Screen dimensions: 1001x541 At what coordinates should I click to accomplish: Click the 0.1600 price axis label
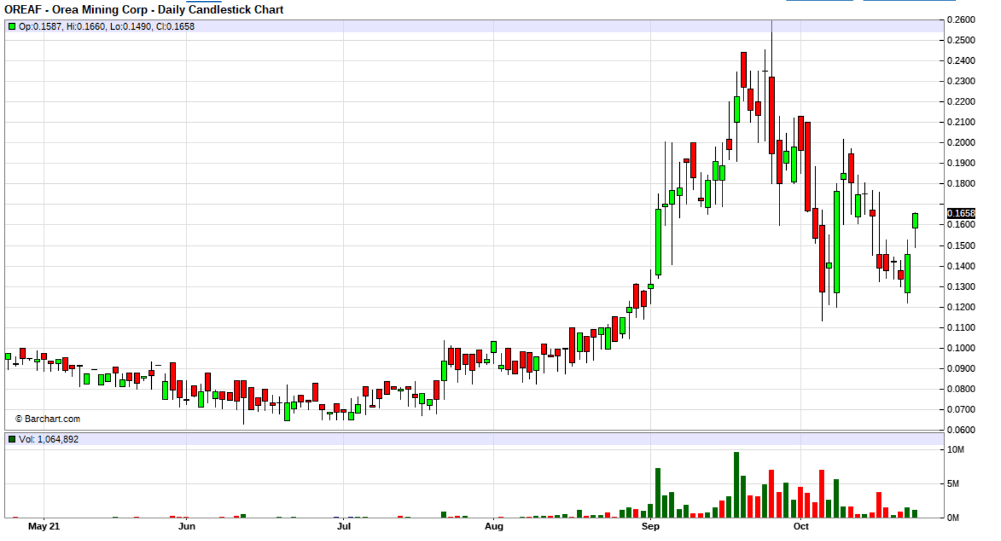[961, 225]
